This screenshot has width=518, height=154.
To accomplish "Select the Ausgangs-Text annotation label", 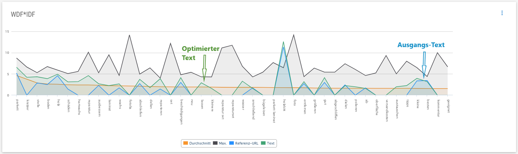I will click(x=421, y=45).
